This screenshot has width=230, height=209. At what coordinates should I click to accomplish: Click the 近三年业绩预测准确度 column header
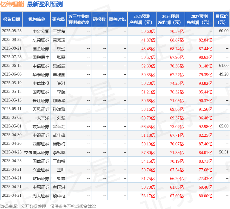click(x=79, y=19)
